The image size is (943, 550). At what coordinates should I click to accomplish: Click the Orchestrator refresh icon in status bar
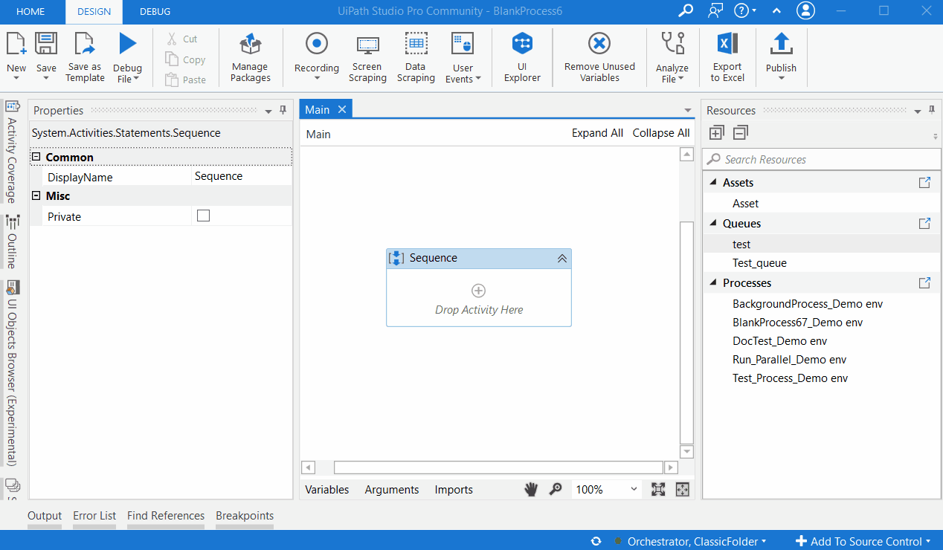pyautogui.click(x=596, y=541)
